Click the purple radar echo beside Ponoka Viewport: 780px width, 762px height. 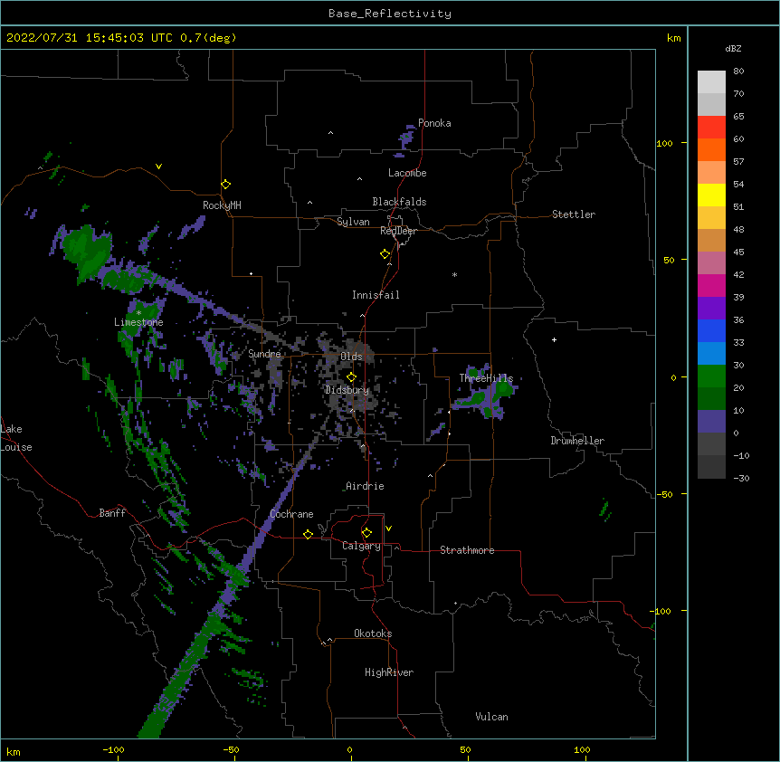(x=406, y=138)
